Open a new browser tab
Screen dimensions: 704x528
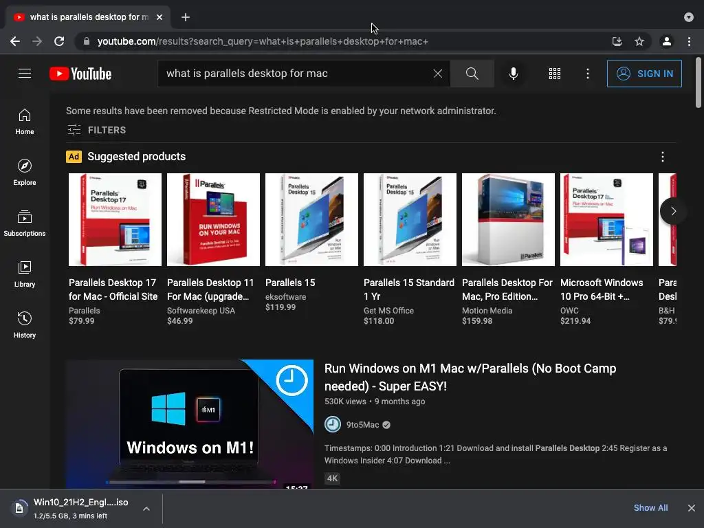pyautogui.click(x=186, y=17)
